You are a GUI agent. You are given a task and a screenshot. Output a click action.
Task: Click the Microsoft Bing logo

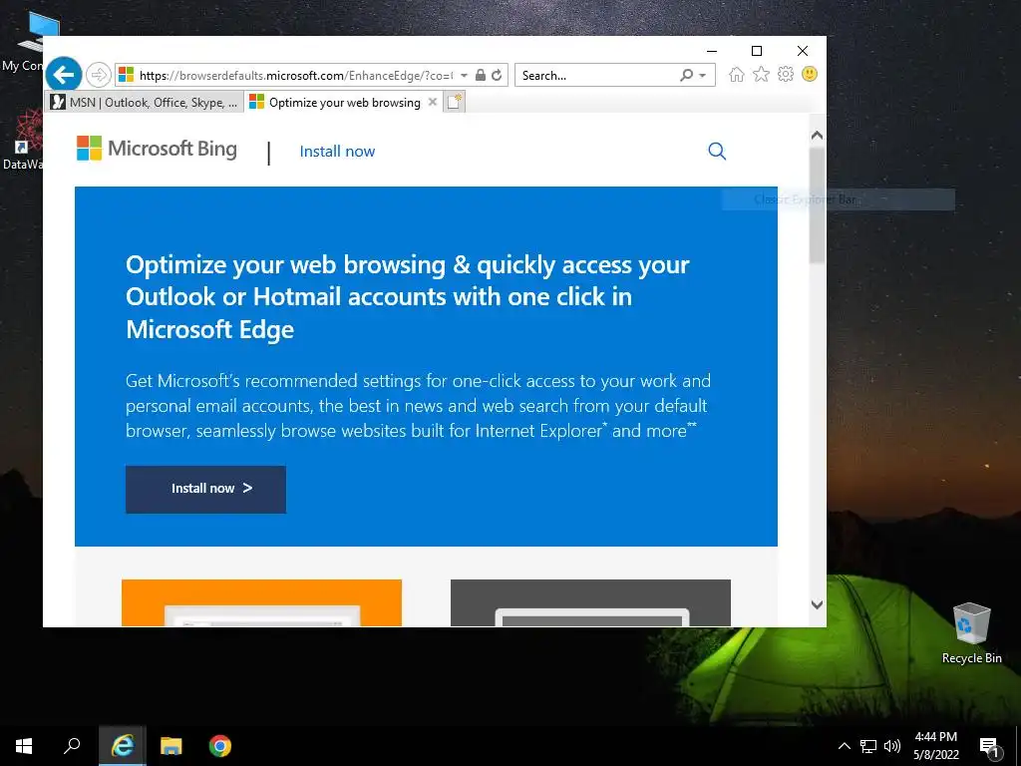click(x=157, y=149)
